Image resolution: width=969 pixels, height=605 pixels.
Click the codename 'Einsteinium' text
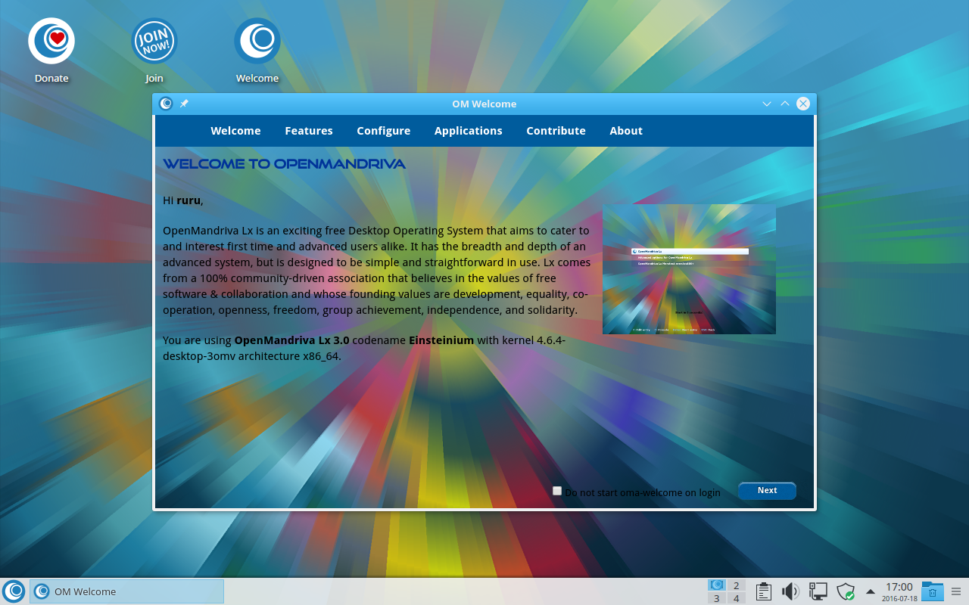pyautogui.click(x=441, y=340)
